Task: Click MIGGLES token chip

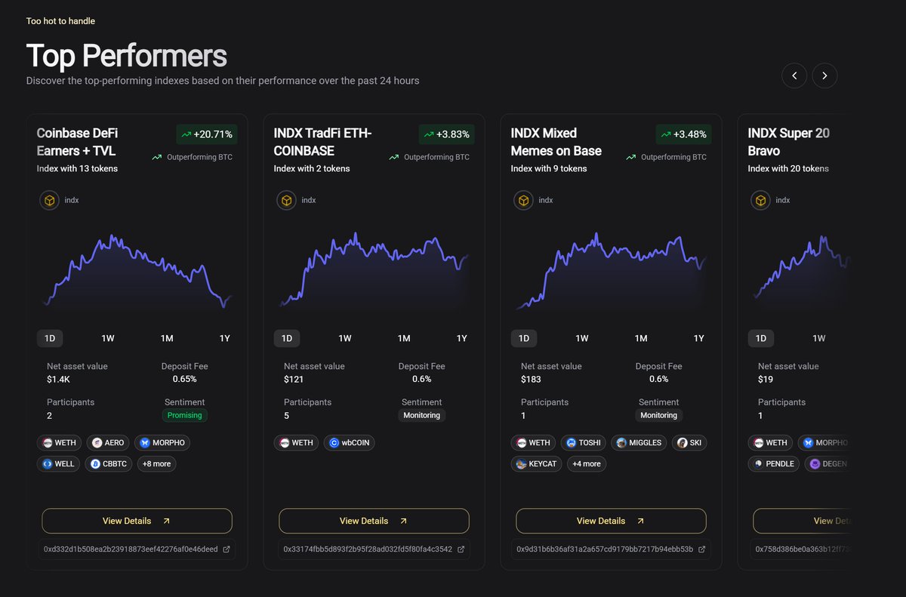Action: pyautogui.click(x=639, y=442)
